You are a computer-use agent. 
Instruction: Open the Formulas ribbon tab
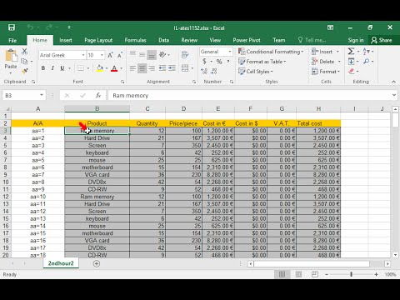pos(135,40)
